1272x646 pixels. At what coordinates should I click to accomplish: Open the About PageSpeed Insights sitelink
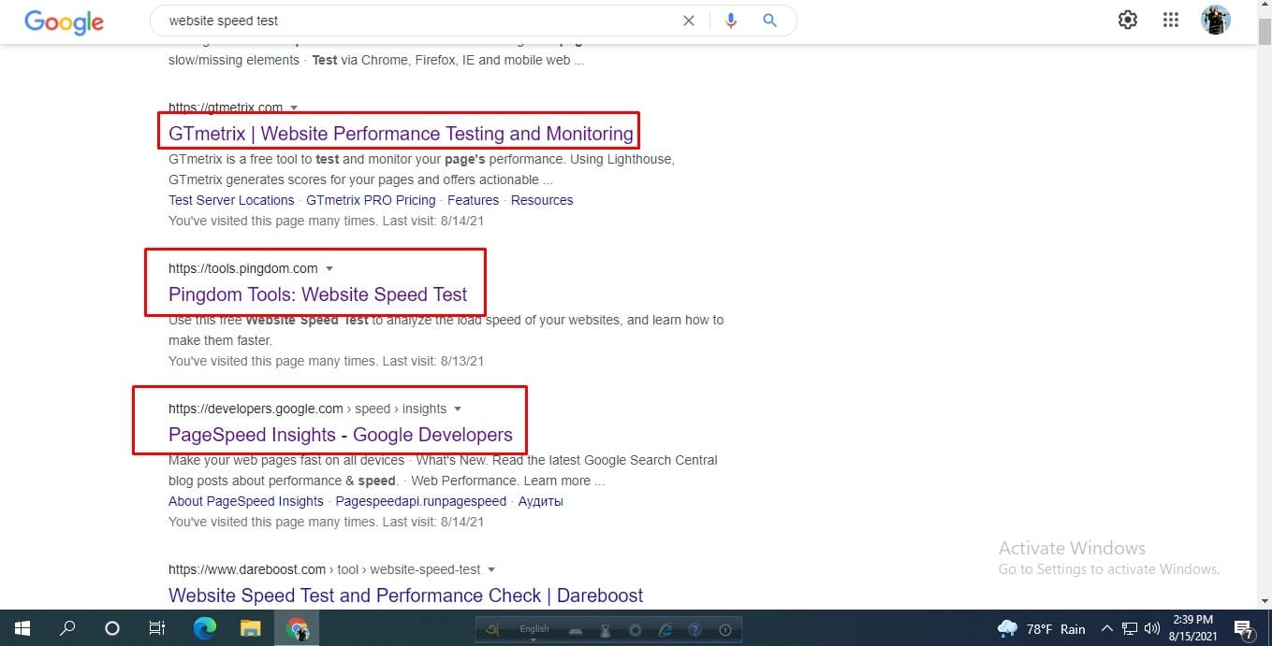pyautogui.click(x=246, y=501)
